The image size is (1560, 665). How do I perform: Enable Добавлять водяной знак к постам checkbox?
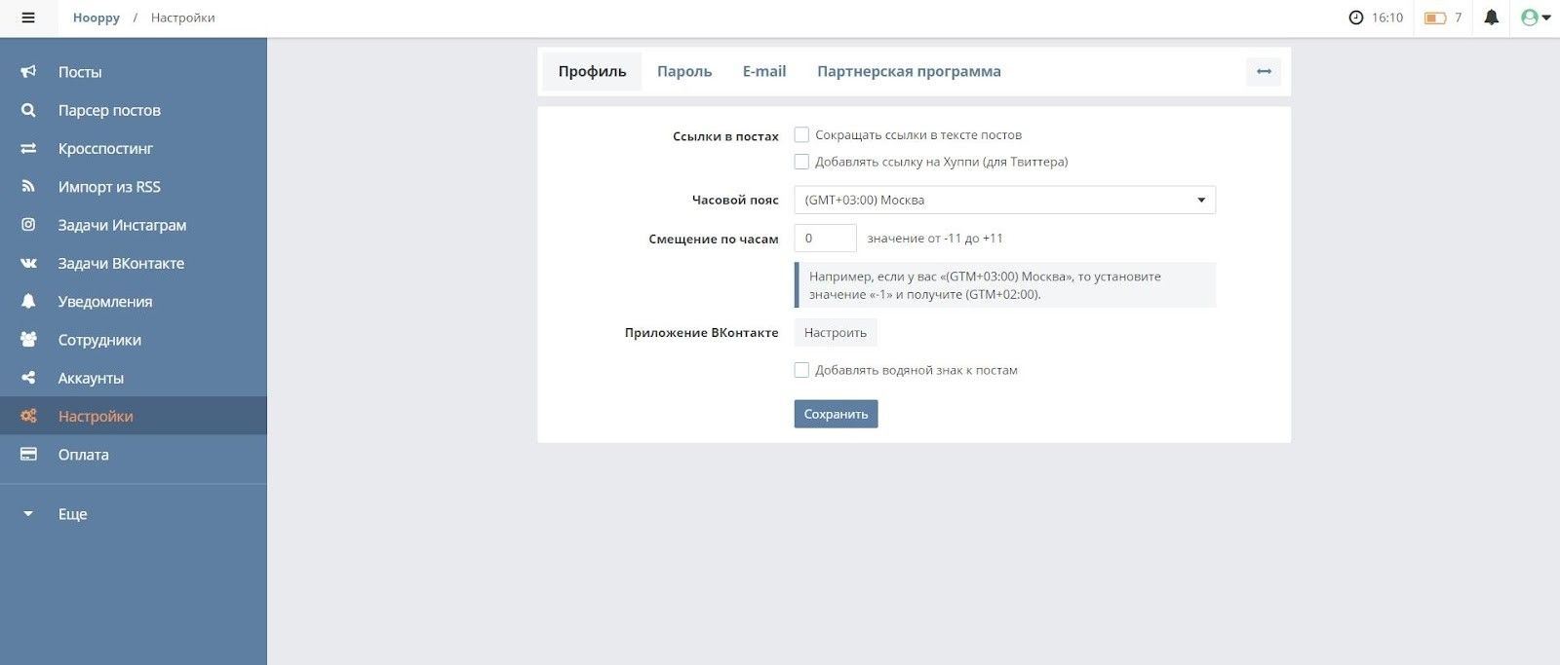tap(801, 370)
